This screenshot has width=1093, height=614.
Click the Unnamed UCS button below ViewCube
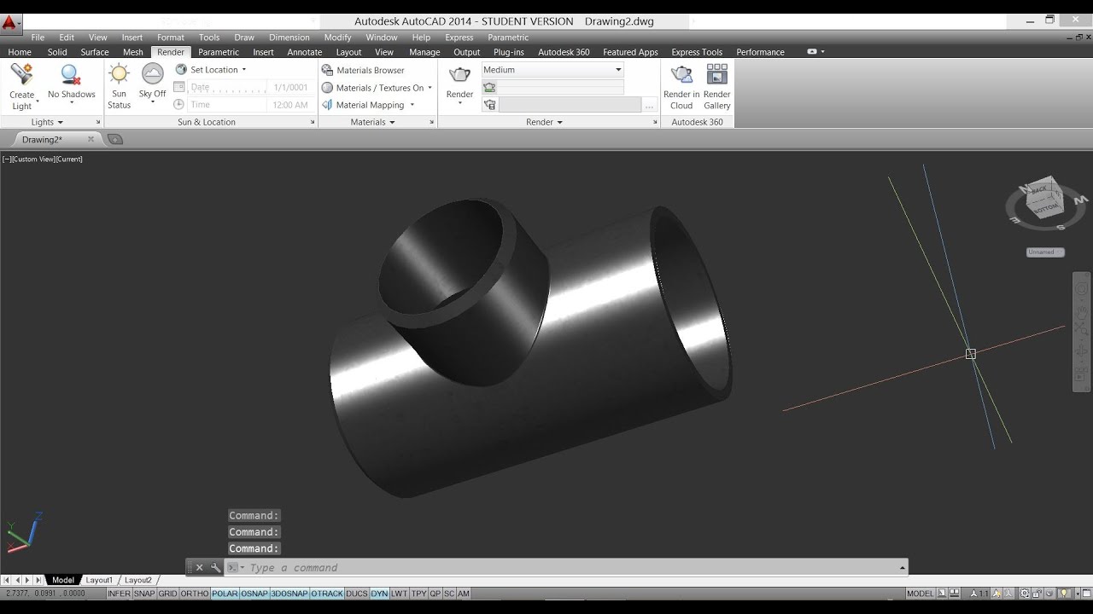pyautogui.click(x=1045, y=252)
